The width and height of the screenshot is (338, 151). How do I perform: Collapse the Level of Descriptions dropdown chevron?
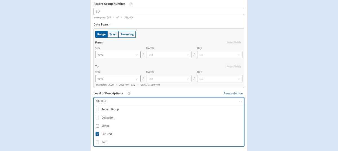(x=240, y=101)
